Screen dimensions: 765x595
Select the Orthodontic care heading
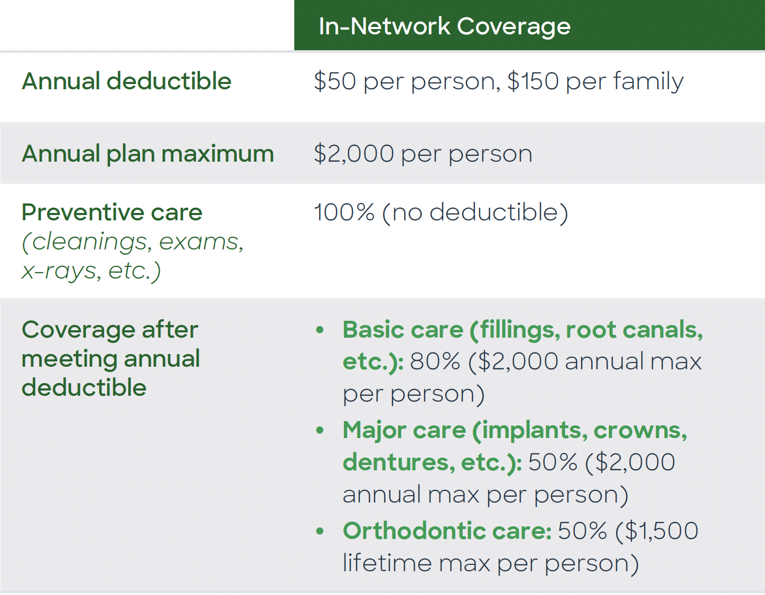447,531
